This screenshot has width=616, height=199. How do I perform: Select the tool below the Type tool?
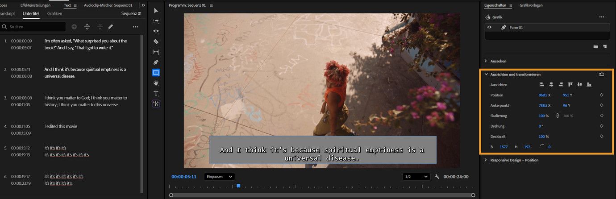(156, 104)
